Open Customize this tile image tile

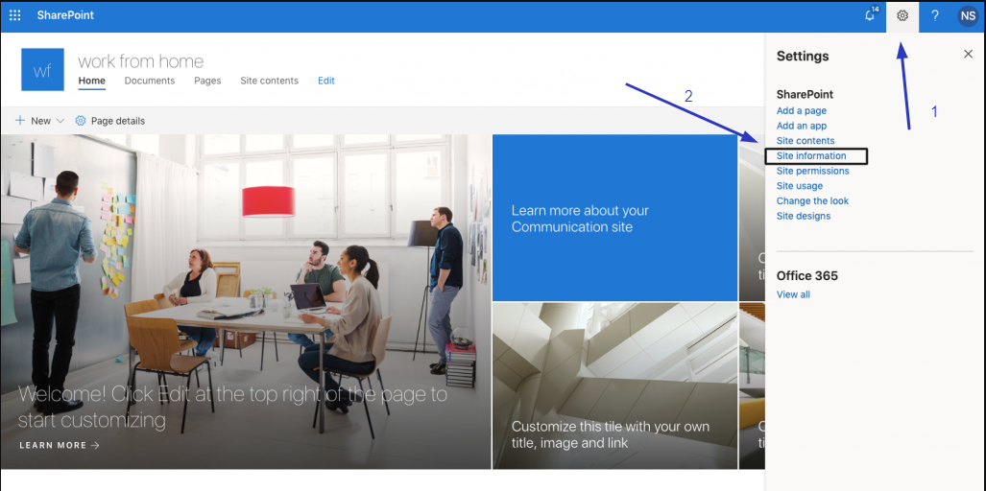pyautogui.click(x=615, y=386)
